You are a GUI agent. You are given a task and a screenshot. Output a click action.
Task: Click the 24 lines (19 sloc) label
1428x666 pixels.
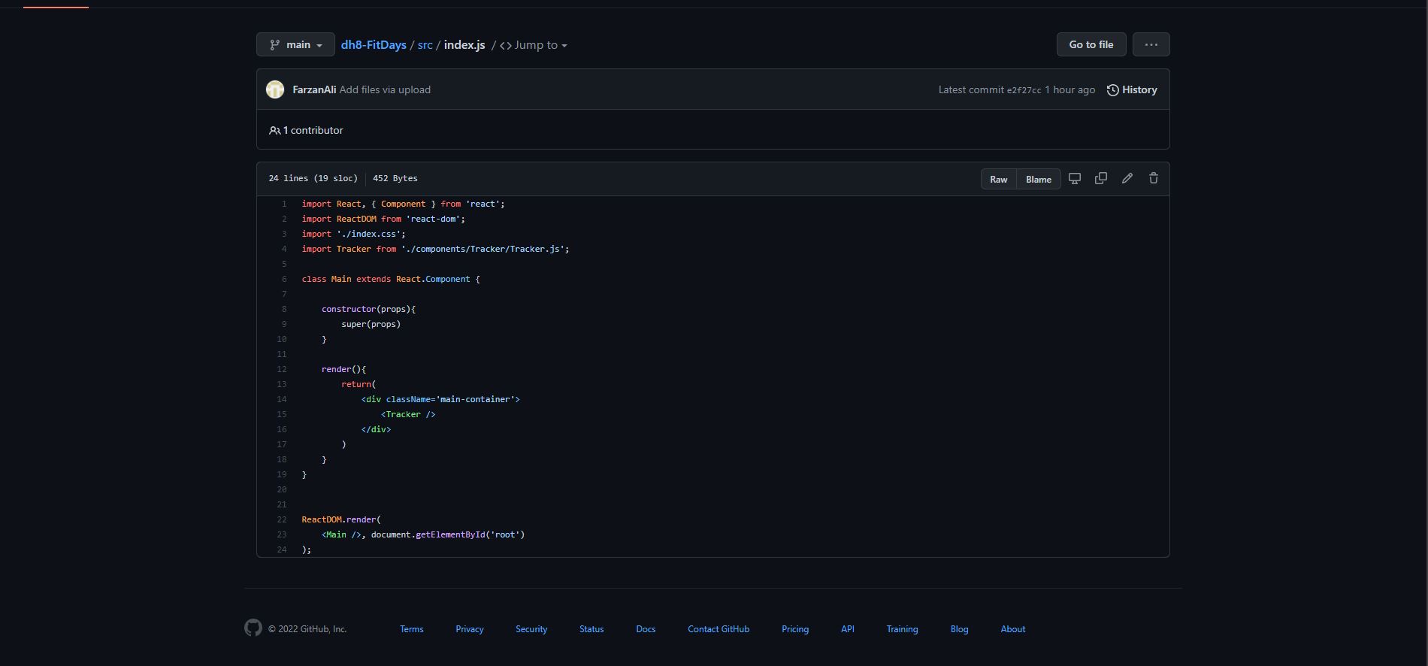pyautogui.click(x=313, y=178)
